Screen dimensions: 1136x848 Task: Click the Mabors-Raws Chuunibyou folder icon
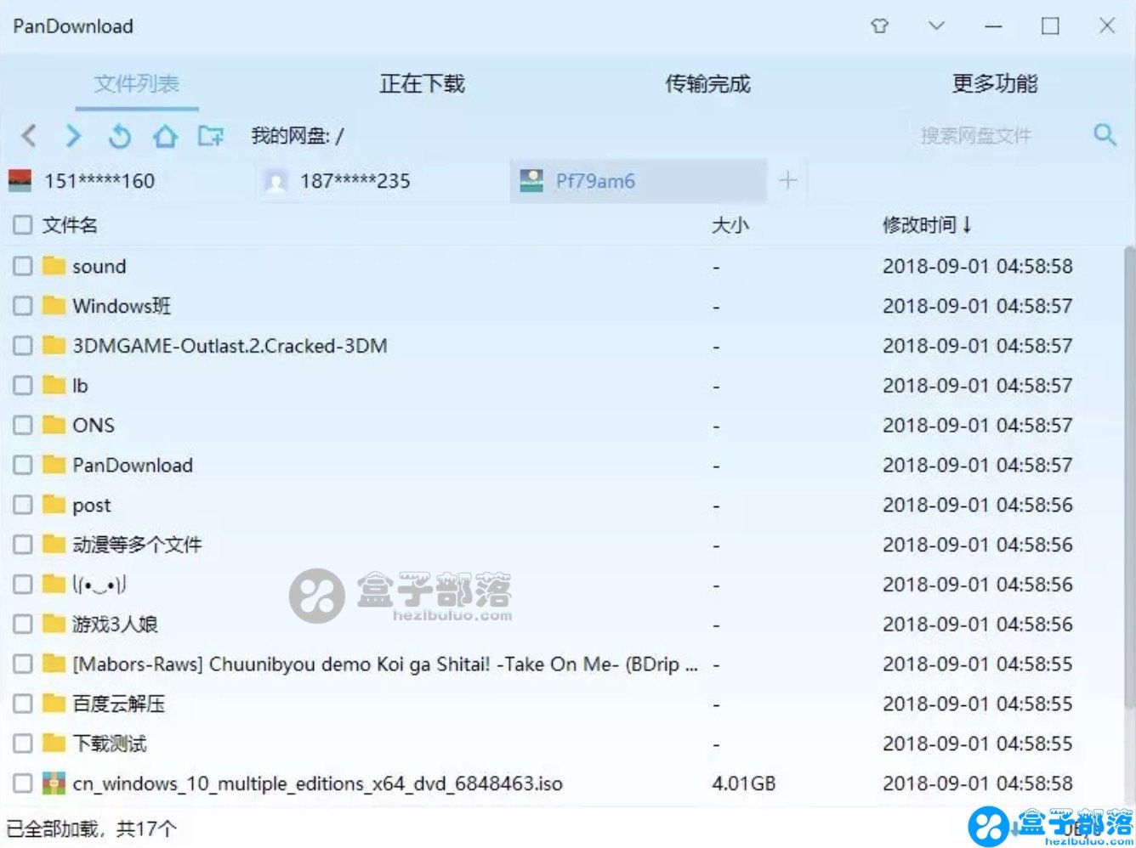click(x=54, y=664)
